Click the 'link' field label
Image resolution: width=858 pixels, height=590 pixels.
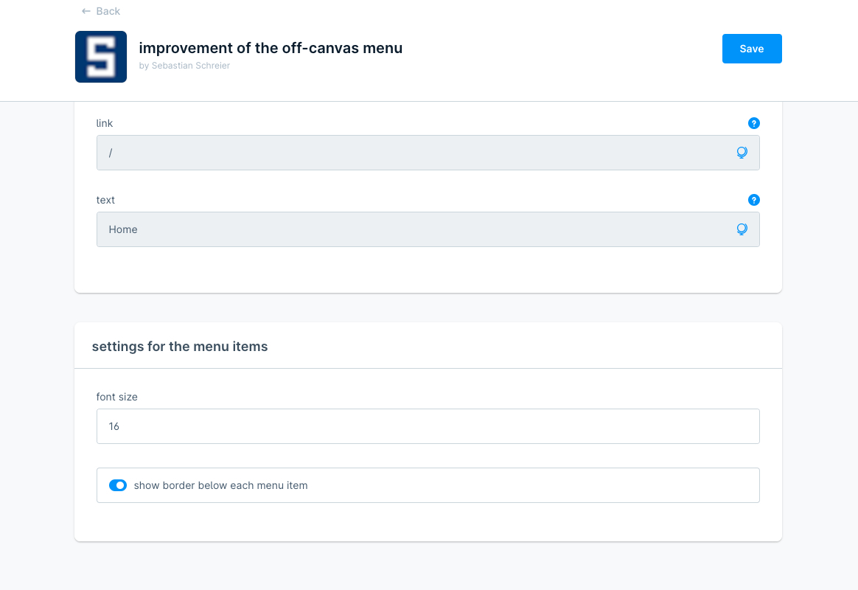[x=105, y=123]
